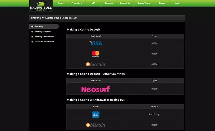The height and width of the screenshot is (131, 215).
Task: Click 'Banking at Raging Bull Online Casino' title
Action: (54, 18)
